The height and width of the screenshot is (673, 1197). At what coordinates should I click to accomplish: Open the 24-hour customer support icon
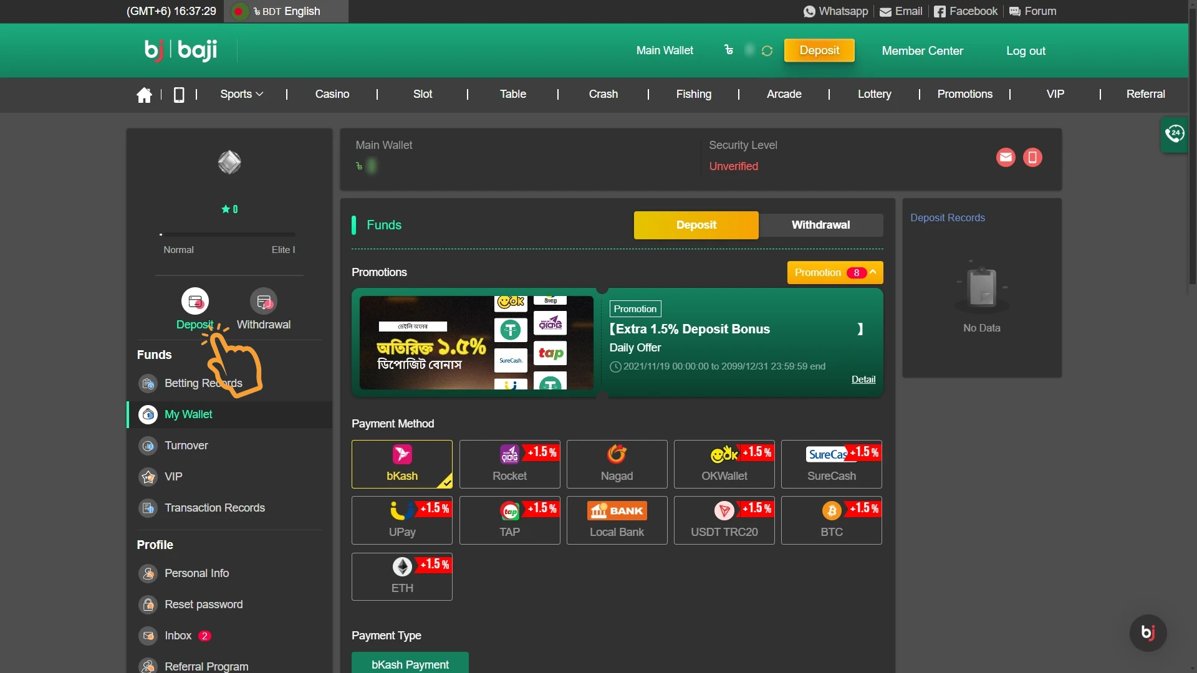coord(1175,133)
